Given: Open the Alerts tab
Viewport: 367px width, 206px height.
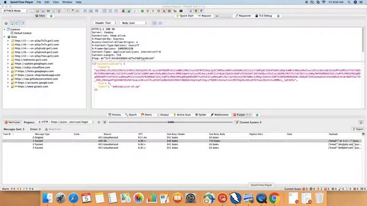Looking at the screenshot, I should [147, 114].
